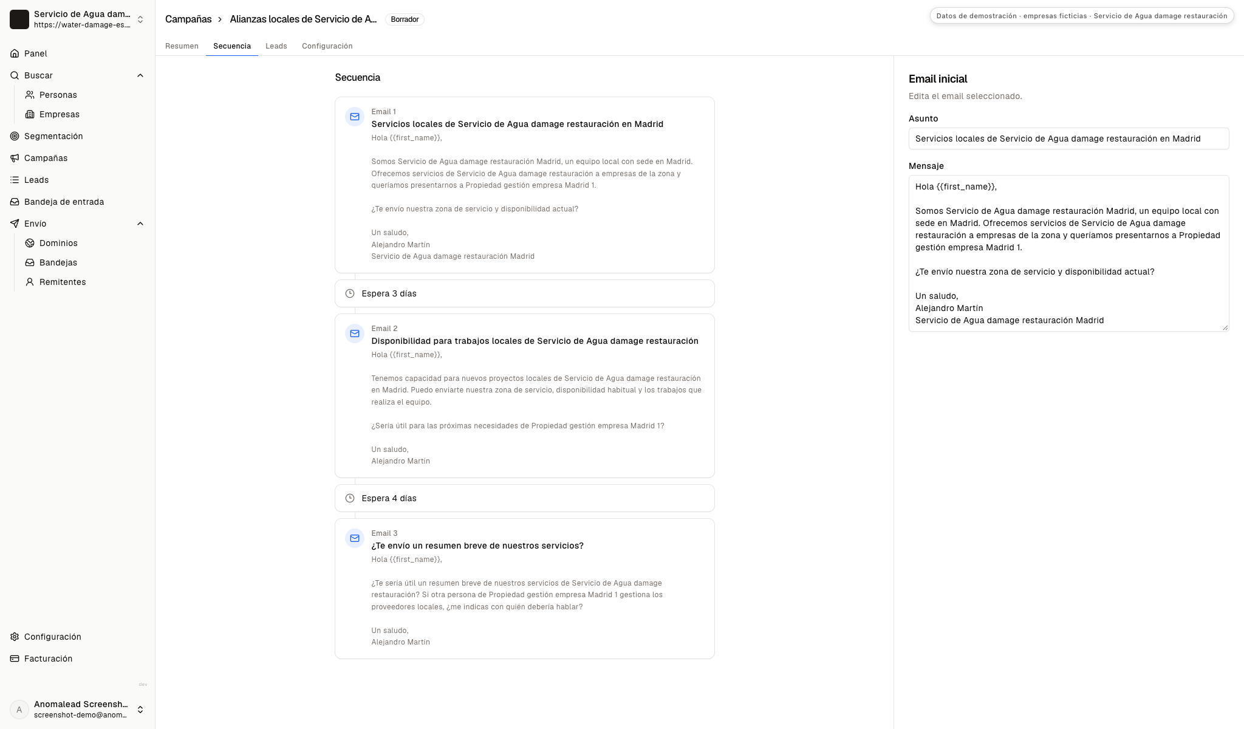
Task: Click the Leads list icon
Action: [x=15, y=180]
